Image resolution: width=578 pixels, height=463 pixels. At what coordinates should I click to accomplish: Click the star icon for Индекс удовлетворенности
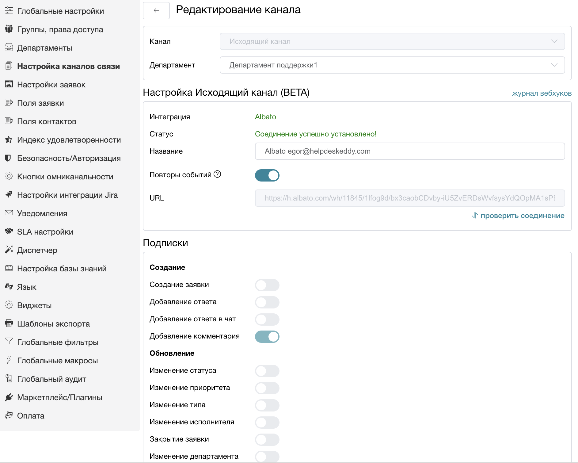[9, 140]
